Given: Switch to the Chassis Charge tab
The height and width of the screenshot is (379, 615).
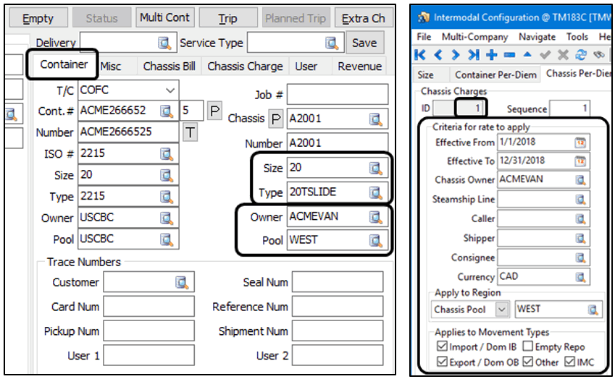Looking at the screenshot, I should tap(245, 67).
